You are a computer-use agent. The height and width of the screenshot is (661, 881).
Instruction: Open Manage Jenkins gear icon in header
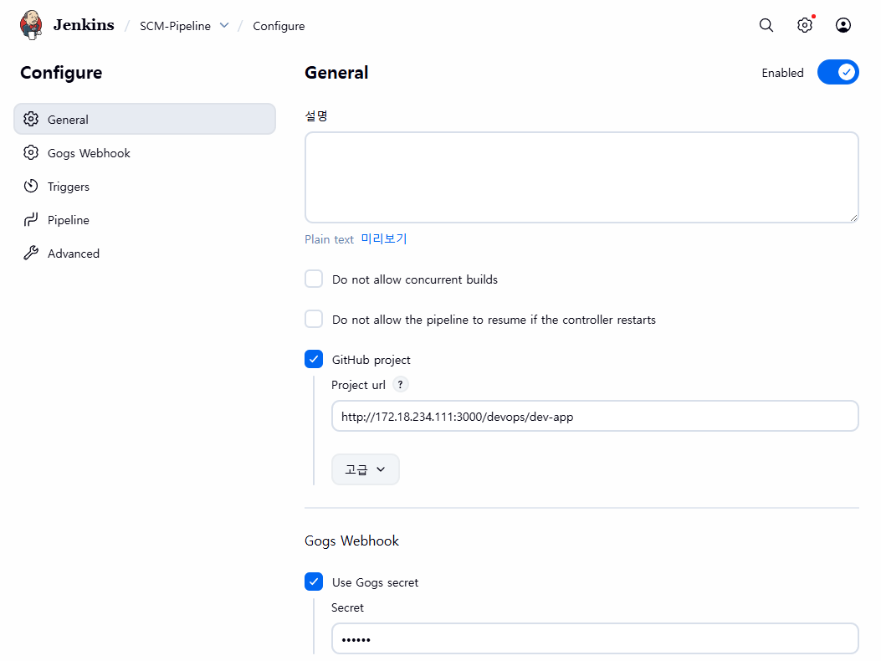point(805,25)
